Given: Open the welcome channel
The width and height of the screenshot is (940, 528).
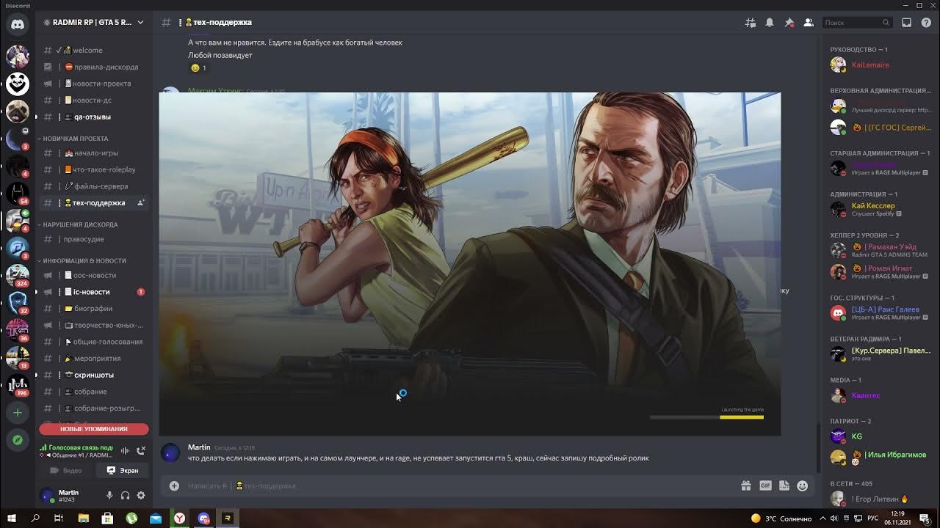Looking at the screenshot, I should point(95,50).
